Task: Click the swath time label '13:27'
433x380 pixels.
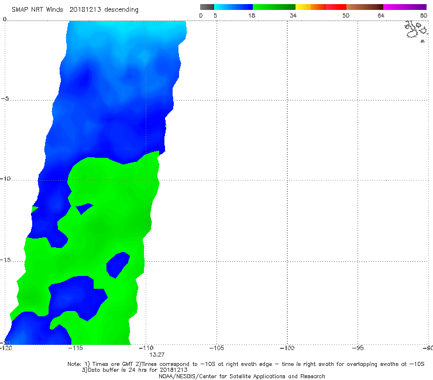Action: (x=157, y=355)
